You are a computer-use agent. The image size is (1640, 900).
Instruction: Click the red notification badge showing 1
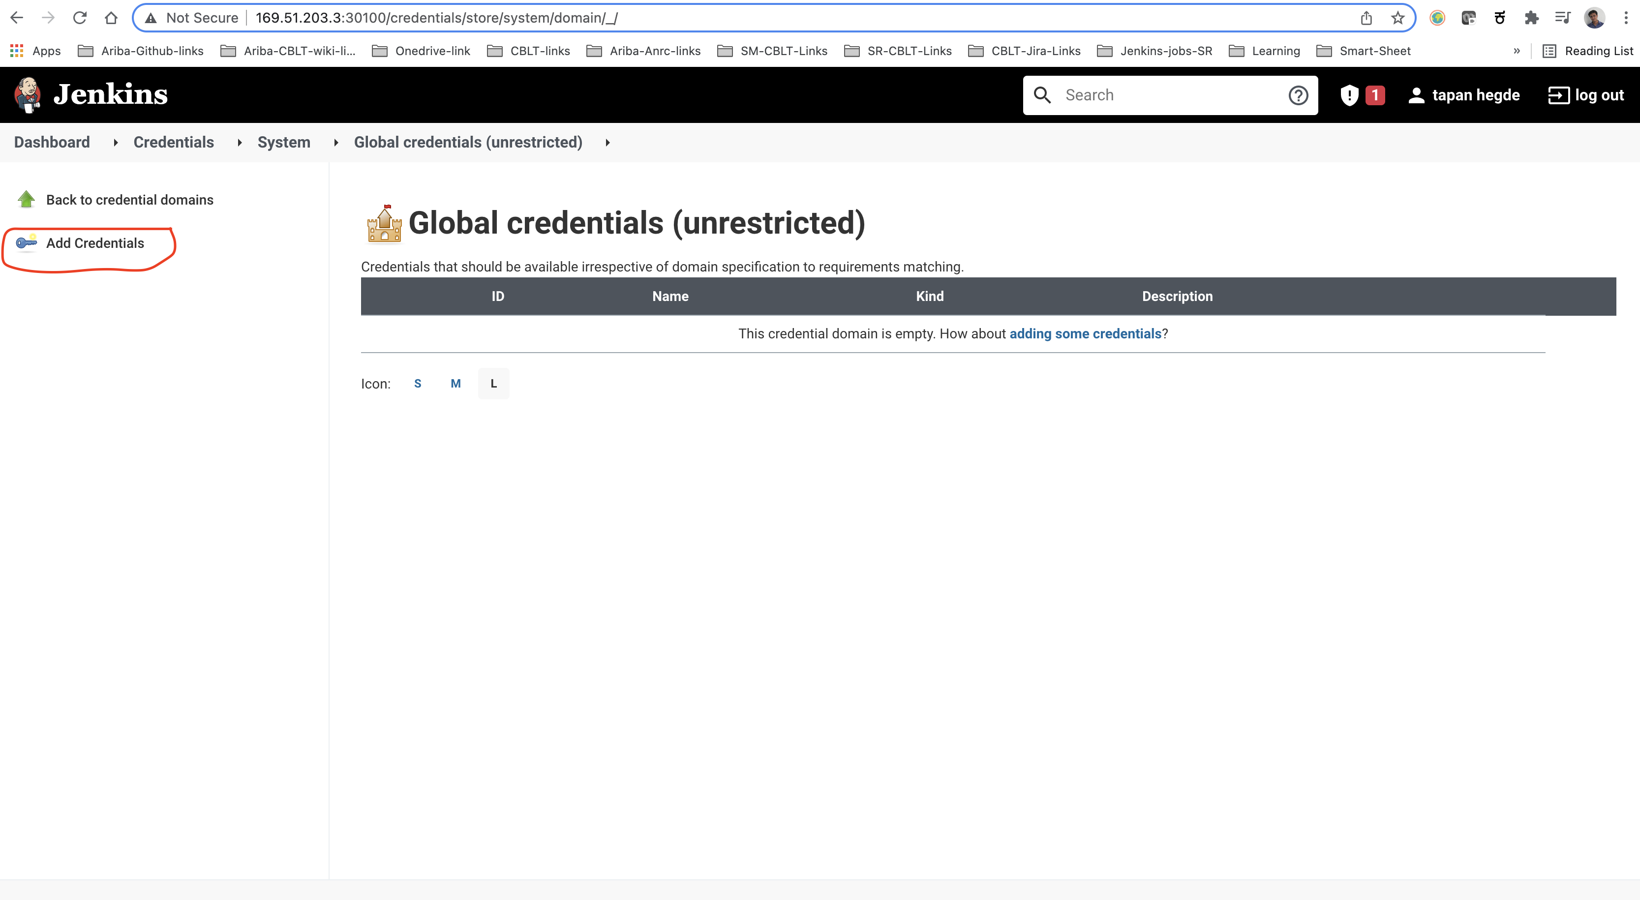[x=1375, y=95]
